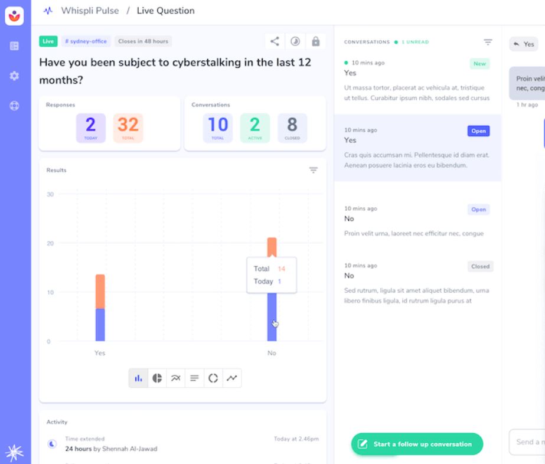
Task: Switch to pie chart view
Action: pos(157,378)
